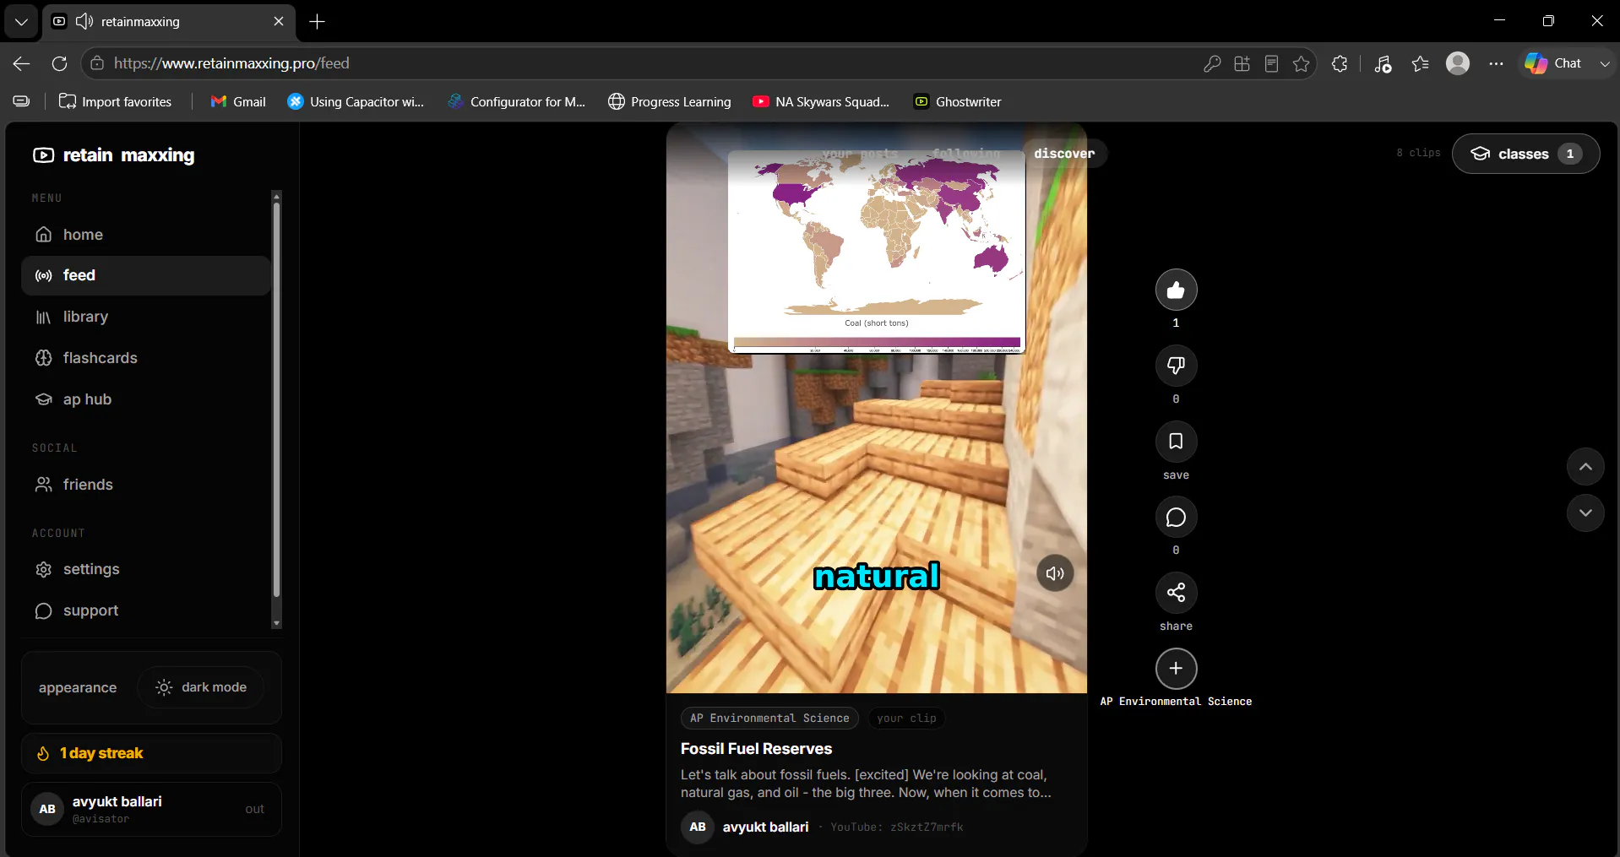
Task: Share the clip via share icon
Action: (1176, 593)
